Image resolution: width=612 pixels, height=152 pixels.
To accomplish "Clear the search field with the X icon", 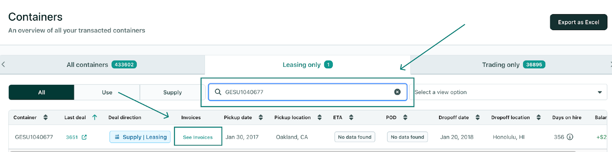I will tap(397, 92).
